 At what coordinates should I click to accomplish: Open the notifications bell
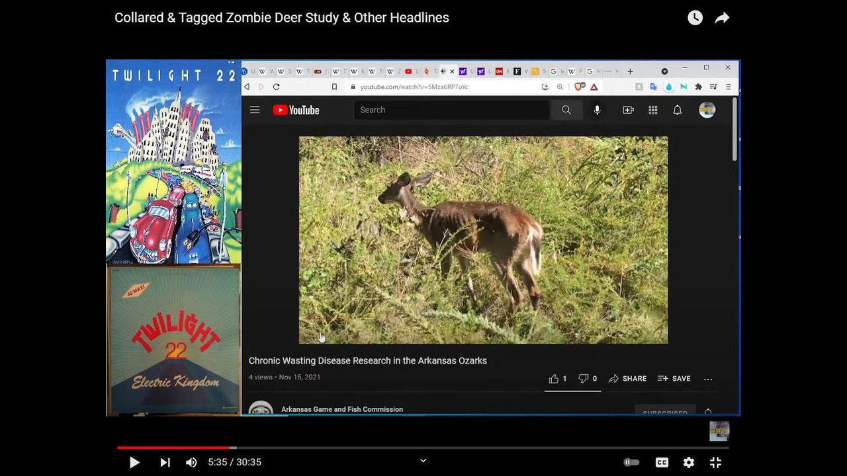click(677, 110)
